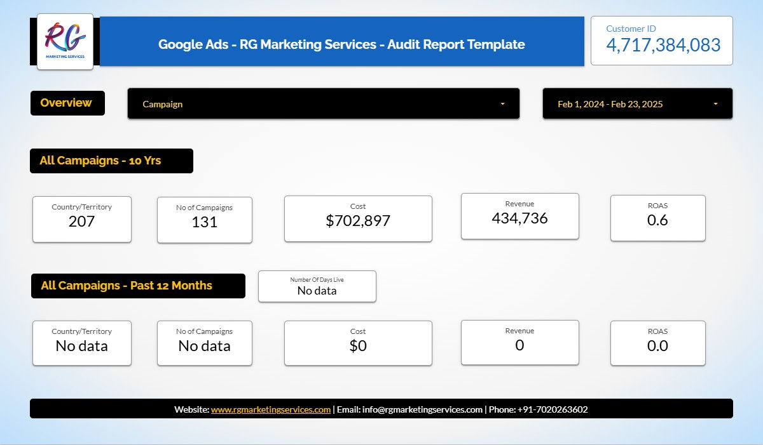The height and width of the screenshot is (445, 763).
Task: Click the Revenue card showing 434,736
Action: click(x=519, y=216)
